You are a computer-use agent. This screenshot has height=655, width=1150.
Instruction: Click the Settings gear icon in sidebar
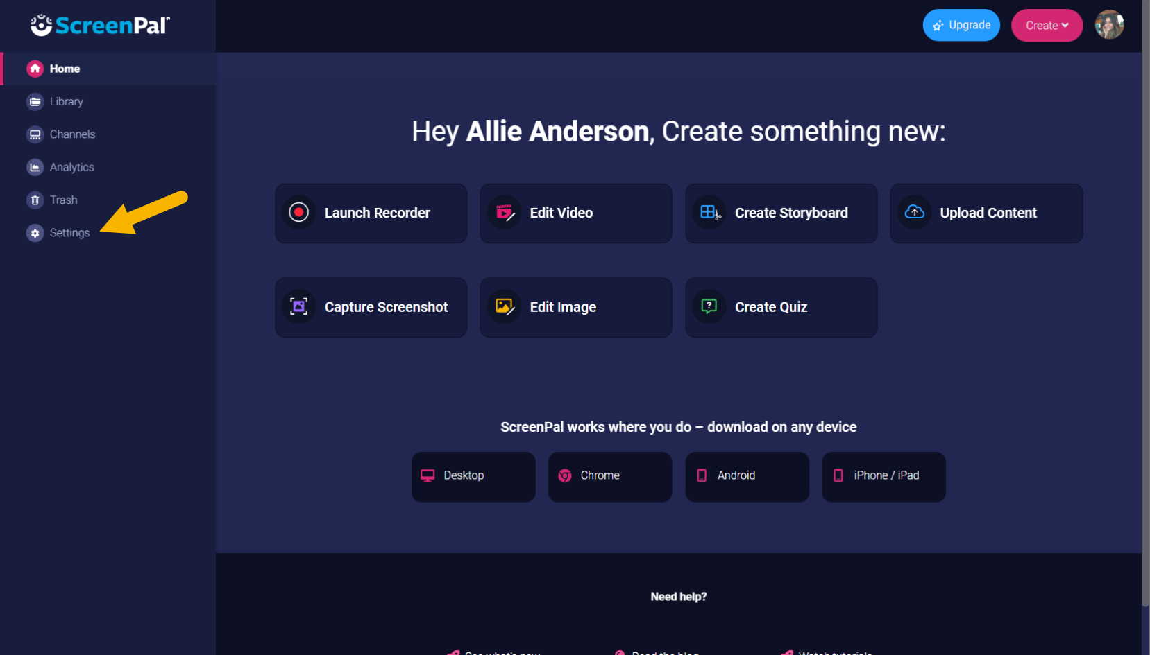35,233
